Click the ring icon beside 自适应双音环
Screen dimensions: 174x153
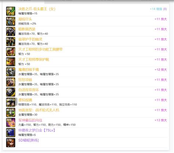(11, 92)
